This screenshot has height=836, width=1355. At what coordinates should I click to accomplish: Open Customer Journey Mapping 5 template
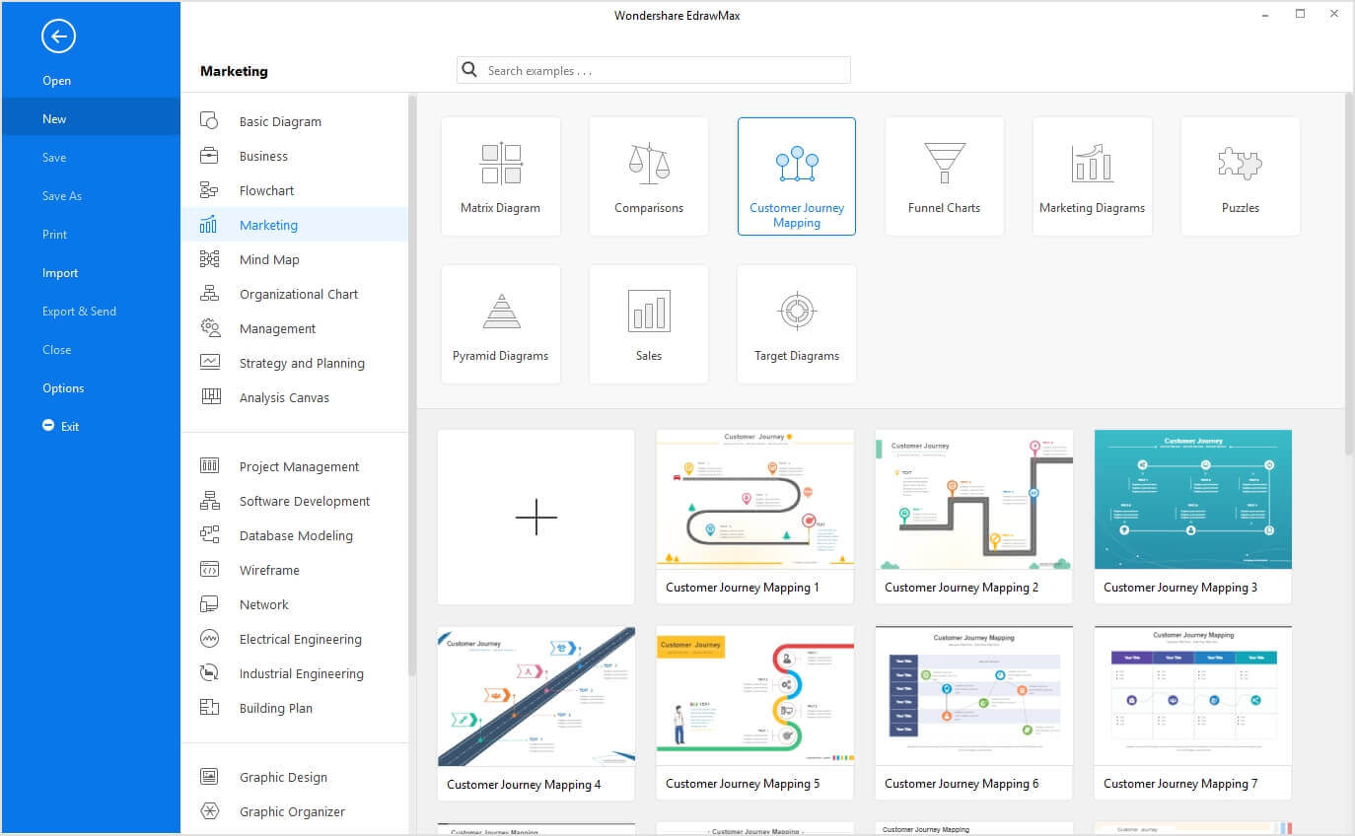point(755,713)
